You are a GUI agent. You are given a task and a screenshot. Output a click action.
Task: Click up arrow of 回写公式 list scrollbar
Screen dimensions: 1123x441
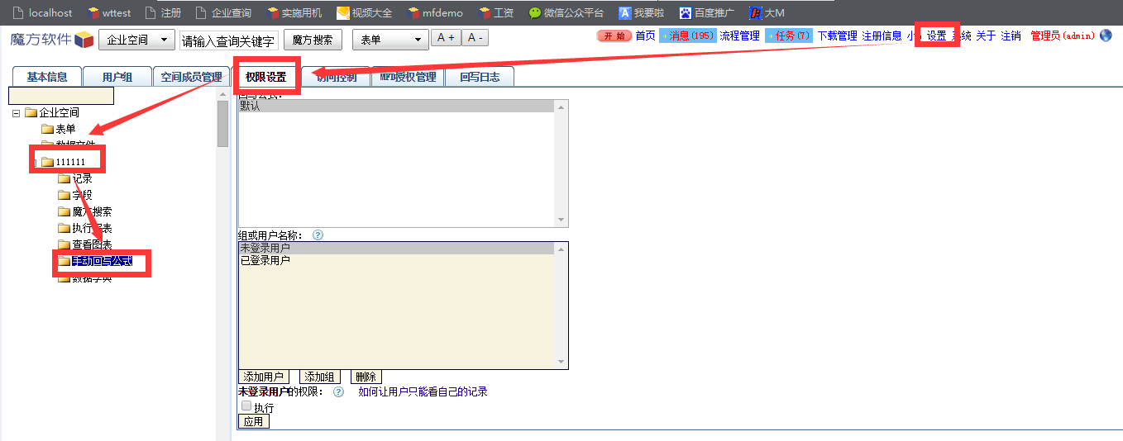tap(562, 107)
